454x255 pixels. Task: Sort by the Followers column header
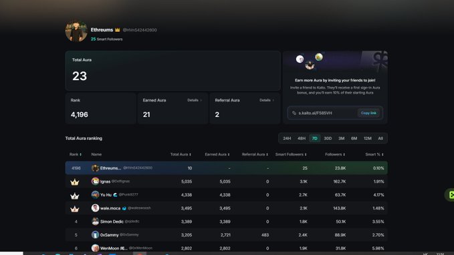(335, 154)
